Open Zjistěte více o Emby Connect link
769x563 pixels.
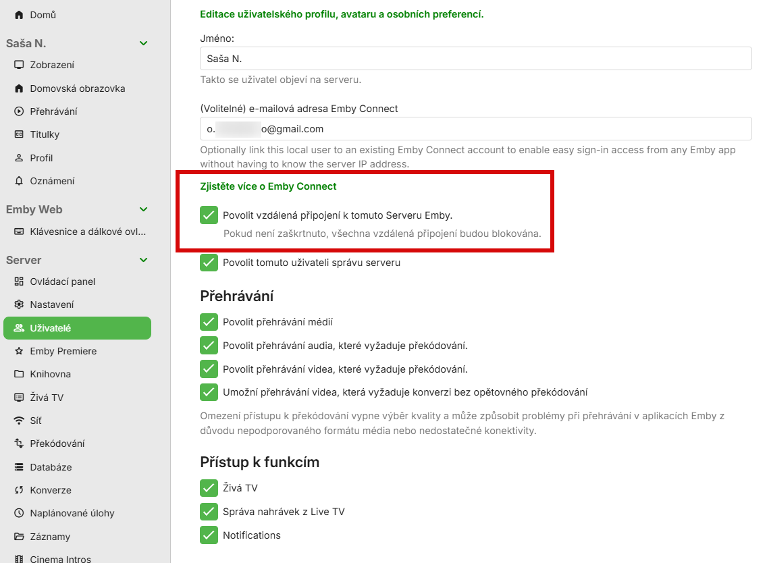click(x=268, y=186)
